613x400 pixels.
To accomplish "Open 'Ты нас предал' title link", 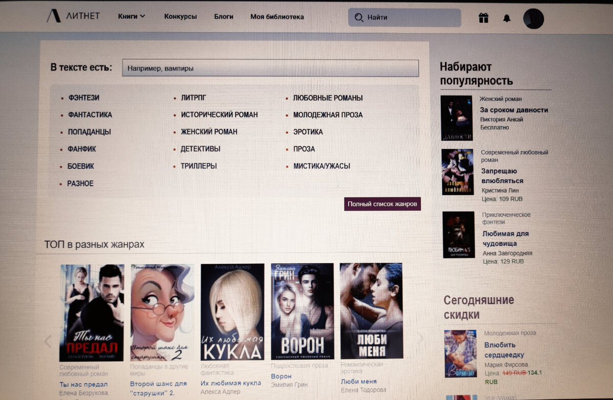I will [x=83, y=384].
